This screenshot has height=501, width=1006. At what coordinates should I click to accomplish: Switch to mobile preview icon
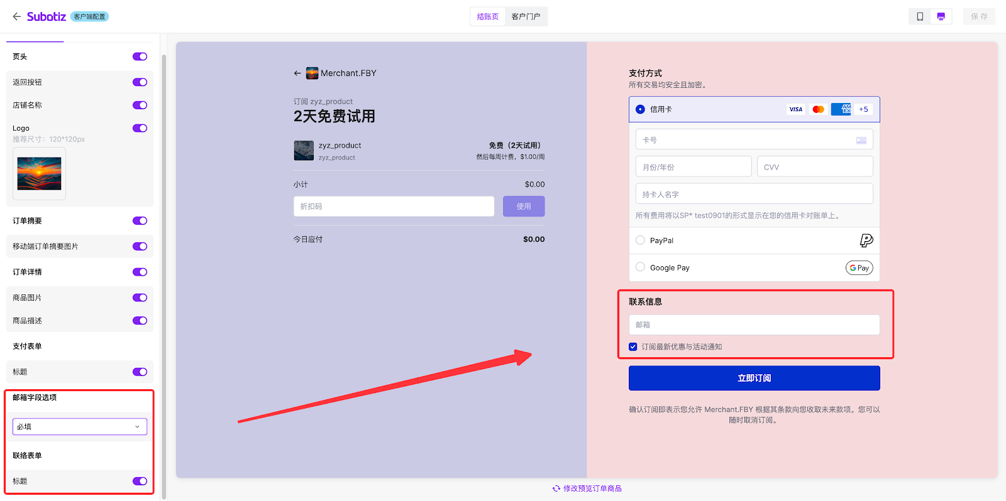click(920, 16)
